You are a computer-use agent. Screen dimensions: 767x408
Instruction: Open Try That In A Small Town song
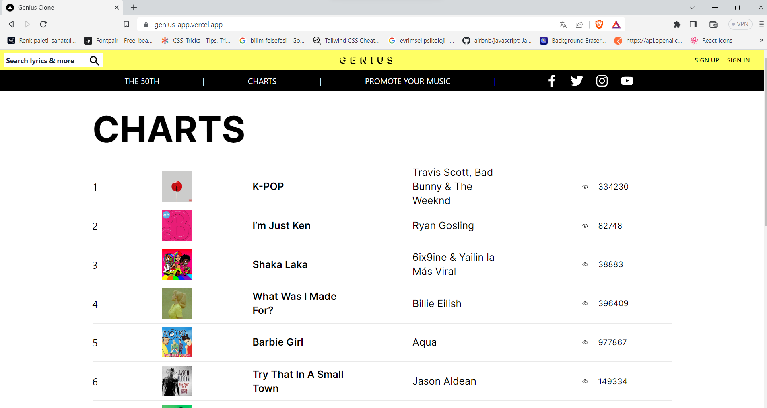[x=298, y=381]
